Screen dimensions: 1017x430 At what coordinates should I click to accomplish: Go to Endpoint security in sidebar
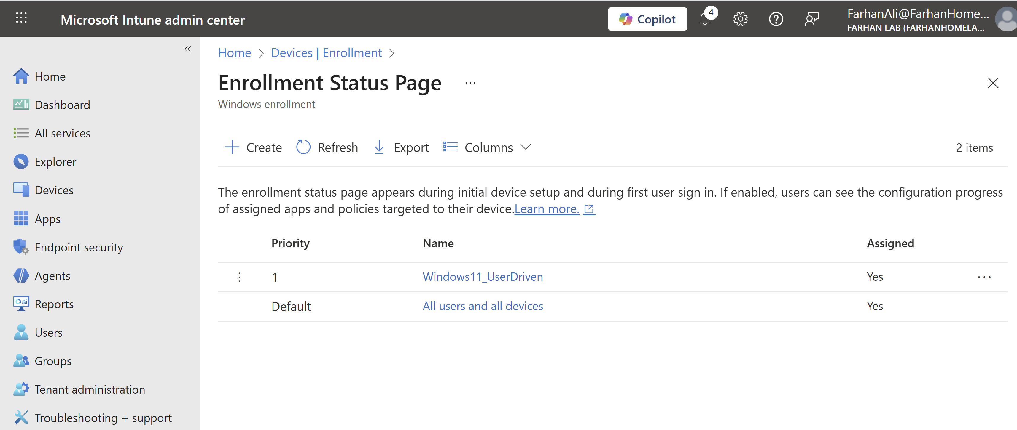pyautogui.click(x=79, y=247)
